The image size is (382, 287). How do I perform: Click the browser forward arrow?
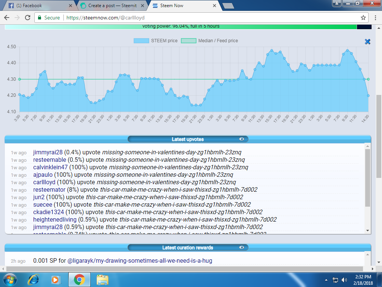click(17, 18)
